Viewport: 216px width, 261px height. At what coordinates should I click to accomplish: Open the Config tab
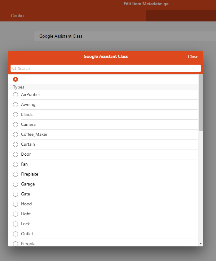pyautogui.click(x=17, y=16)
